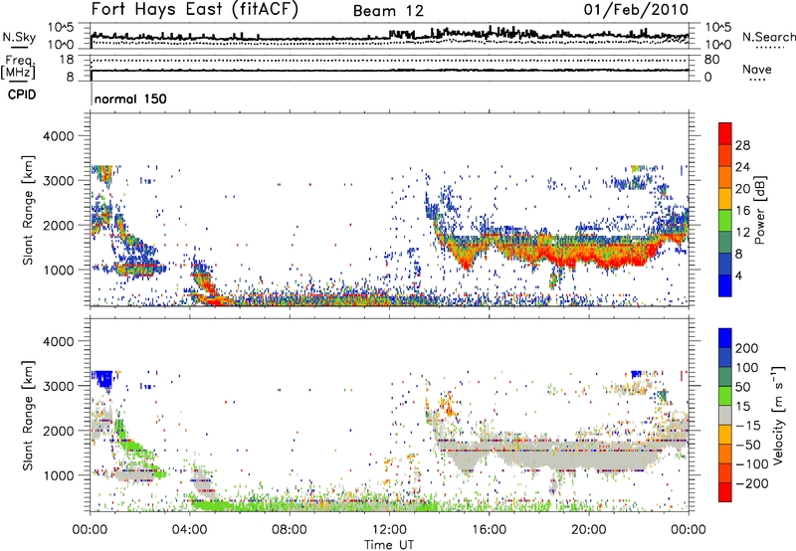Click the 3000 tick of the velocity panel
Viewport: 796px width, 551px height.
point(58,386)
